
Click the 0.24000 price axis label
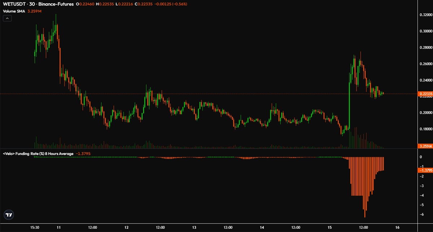[425, 80]
